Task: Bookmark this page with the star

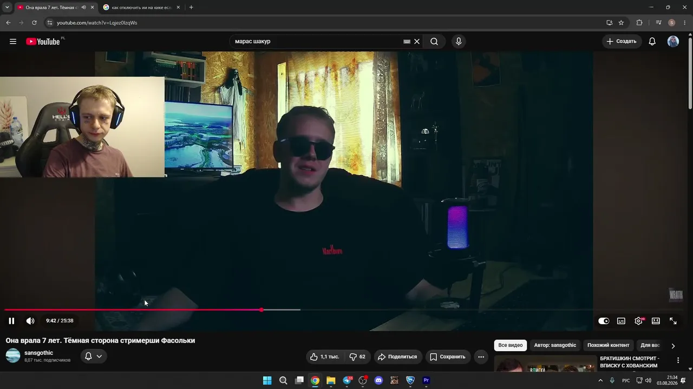Action: [x=621, y=23]
